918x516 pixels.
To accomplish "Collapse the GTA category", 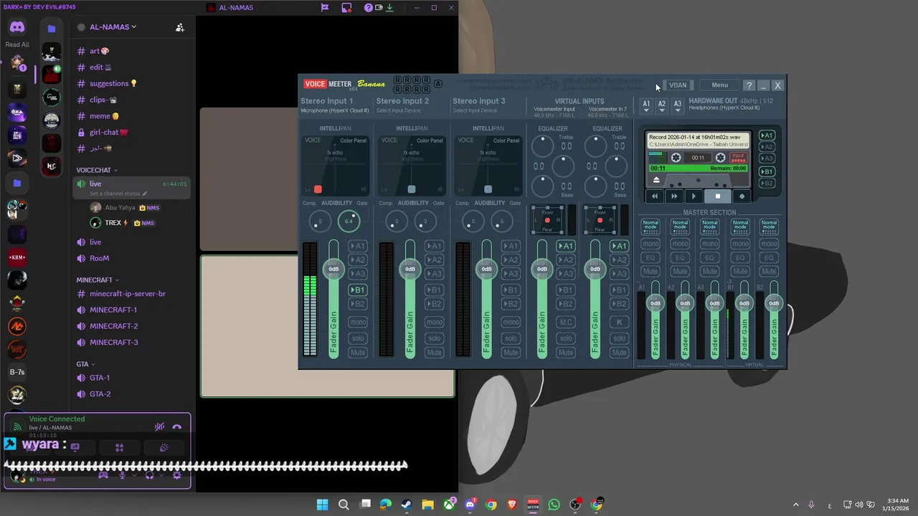I will [x=86, y=364].
